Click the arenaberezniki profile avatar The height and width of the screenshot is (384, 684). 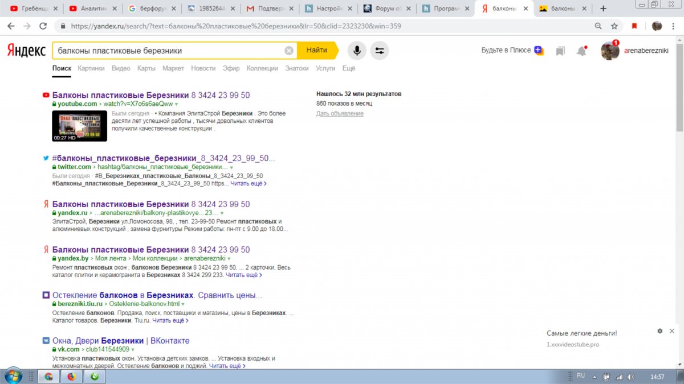pos(610,51)
